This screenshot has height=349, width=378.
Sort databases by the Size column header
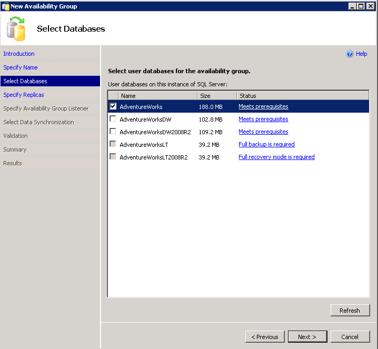[x=217, y=96]
